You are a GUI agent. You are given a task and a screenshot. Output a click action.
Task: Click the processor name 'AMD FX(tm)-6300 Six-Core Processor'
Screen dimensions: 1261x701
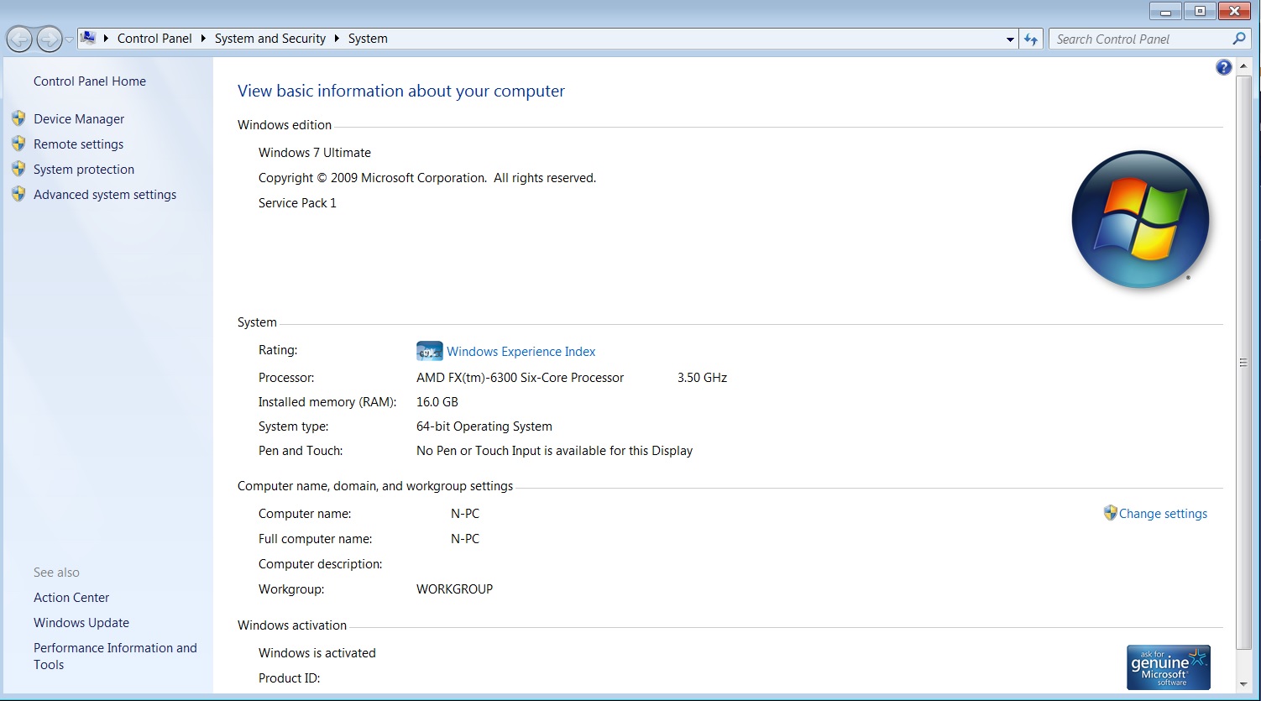coord(520,378)
